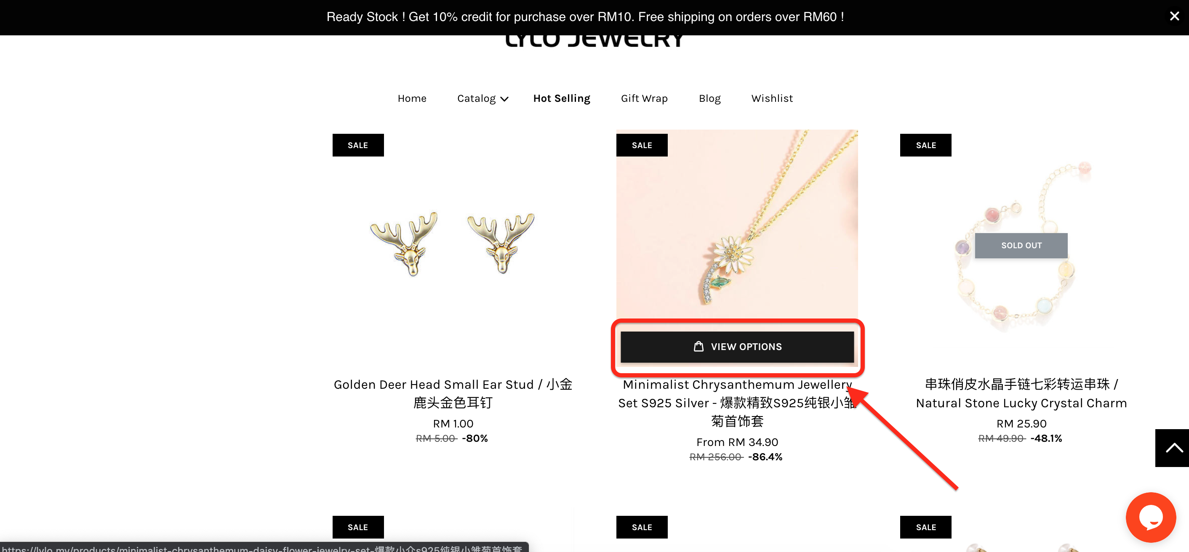
Task: Click the SOLD OUT badge on bracelet
Action: (1021, 245)
